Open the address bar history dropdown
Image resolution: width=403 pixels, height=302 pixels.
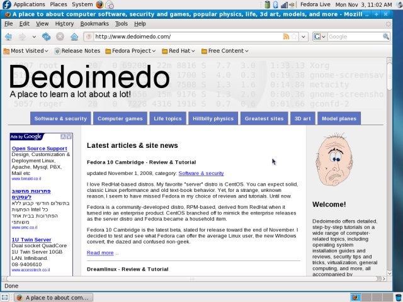click(x=304, y=36)
